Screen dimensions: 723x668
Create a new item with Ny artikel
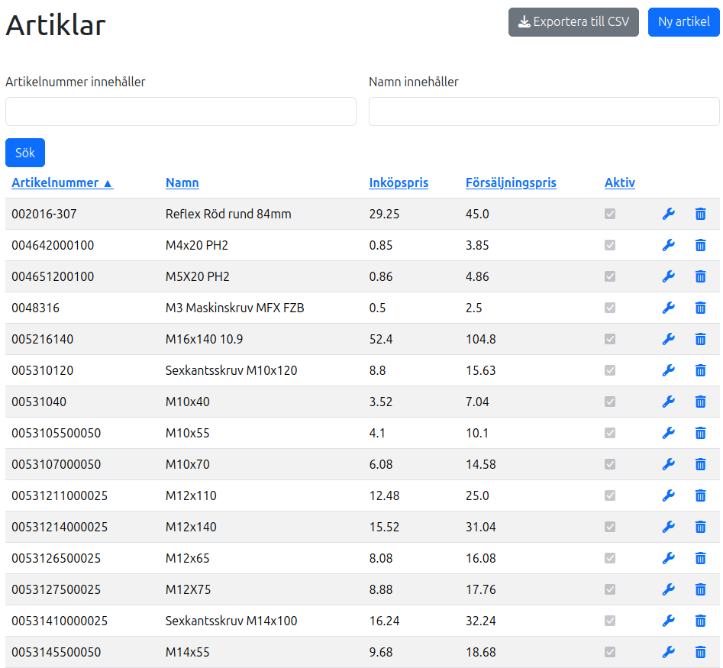[x=683, y=22]
